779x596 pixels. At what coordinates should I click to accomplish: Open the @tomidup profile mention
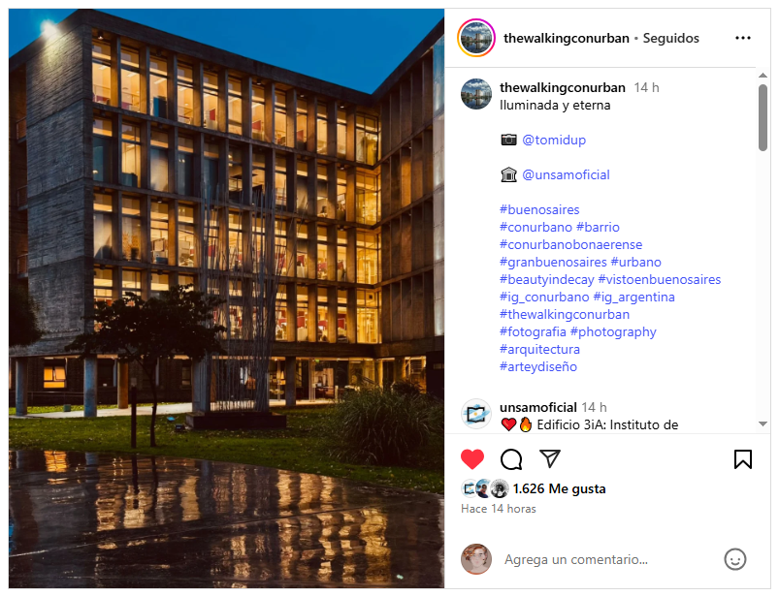[x=554, y=140]
